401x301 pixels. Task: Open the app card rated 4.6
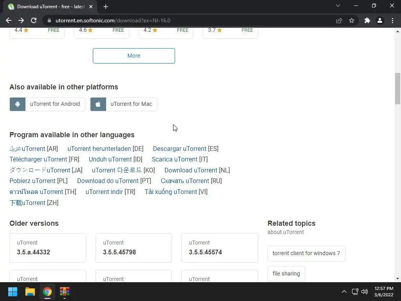pos(101,33)
